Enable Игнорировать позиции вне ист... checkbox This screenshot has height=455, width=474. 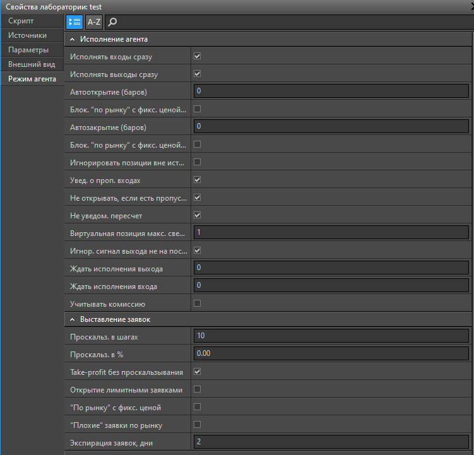[198, 162]
